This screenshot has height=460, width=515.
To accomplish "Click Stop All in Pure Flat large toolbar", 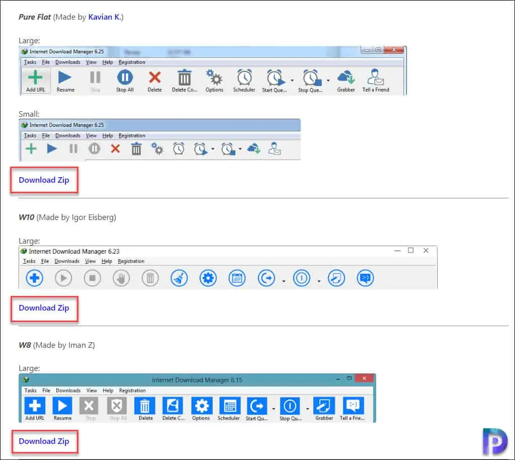I will click(125, 81).
